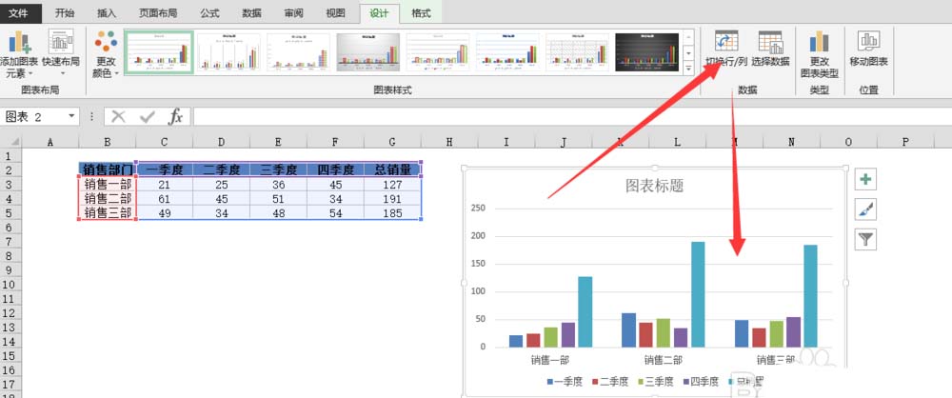Image resolution: width=952 pixels, height=398 pixels.
Task: Open the 更改颜色 palette
Action: click(106, 54)
